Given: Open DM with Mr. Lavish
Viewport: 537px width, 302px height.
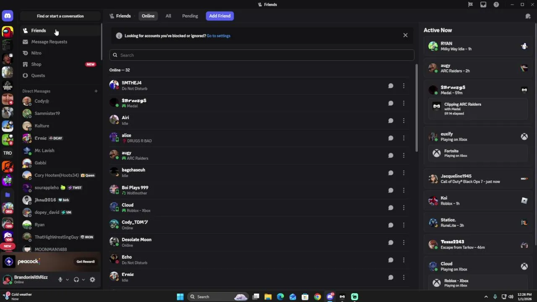Looking at the screenshot, I should coord(60,151).
